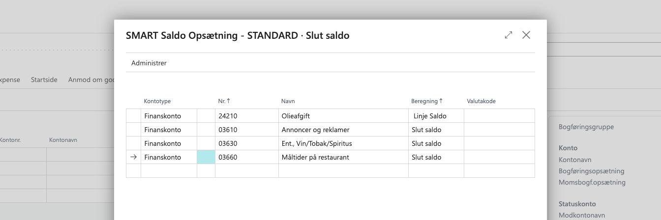This screenshot has height=220, width=661.
Task: Close the SMART Saldo Opsætning dialog
Action: (x=526, y=35)
